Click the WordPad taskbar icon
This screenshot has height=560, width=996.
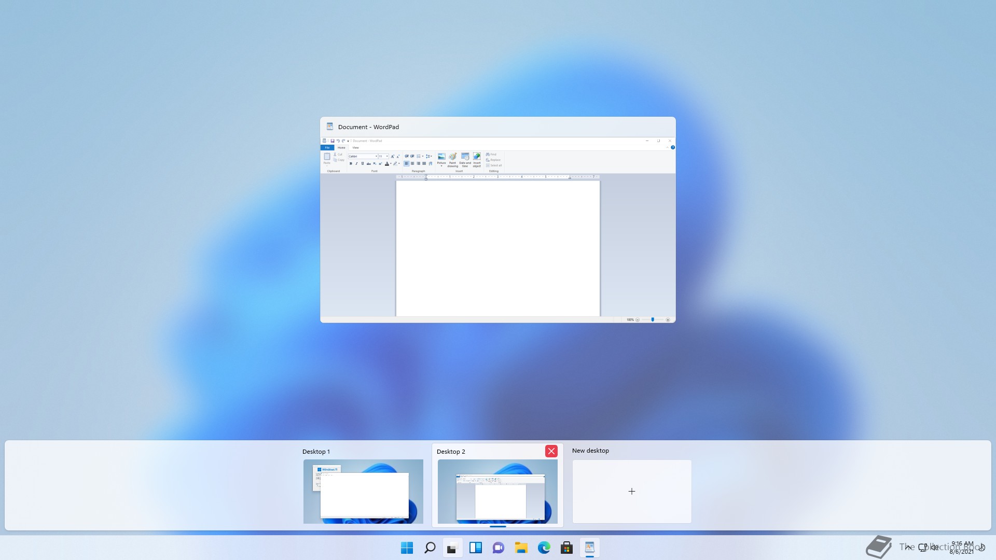tap(590, 548)
